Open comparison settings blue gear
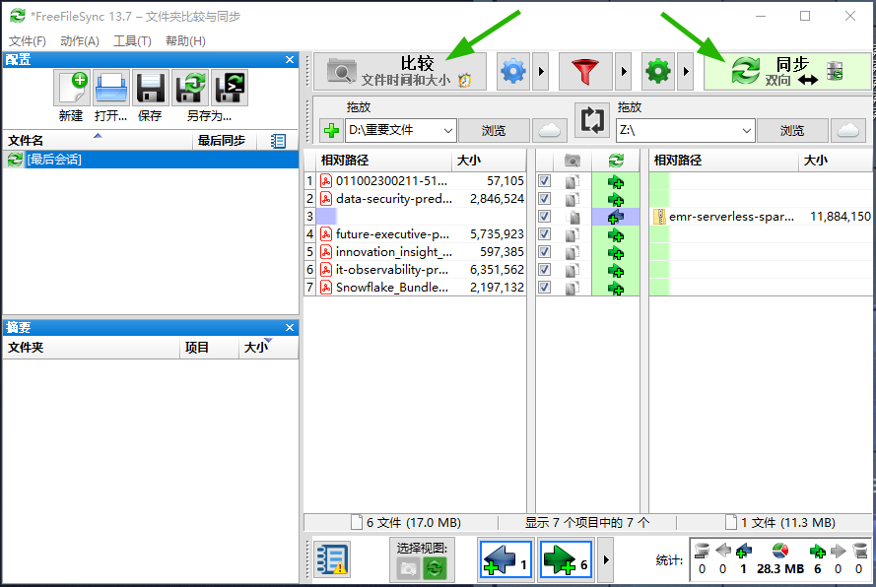The height and width of the screenshot is (587, 876). [512, 72]
